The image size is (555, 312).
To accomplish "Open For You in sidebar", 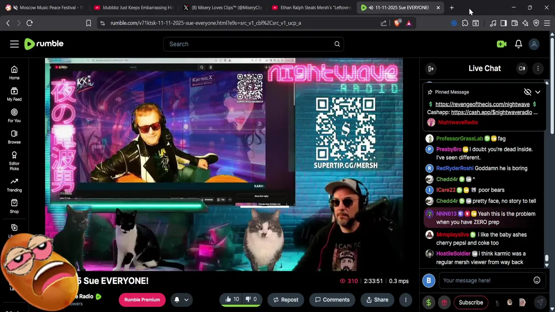I will [x=14, y=116].
